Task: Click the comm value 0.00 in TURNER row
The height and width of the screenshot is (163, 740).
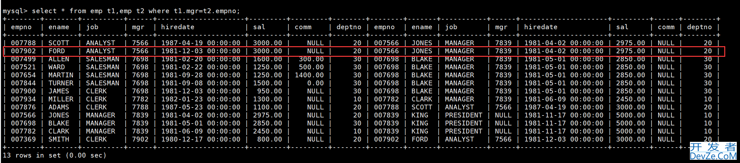Action: click(316, 83)
